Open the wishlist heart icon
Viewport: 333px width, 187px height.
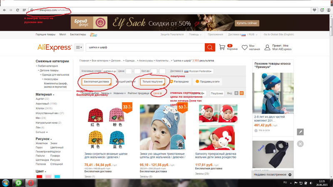coord(245,47)
